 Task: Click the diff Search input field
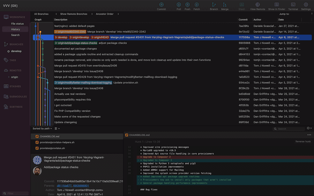(x=290, y=129)
